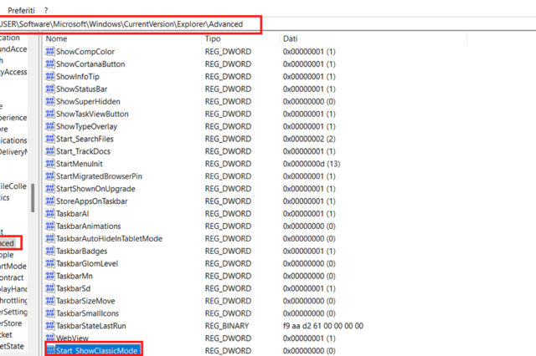Screen dimensions: 536x356
Task: Select the Start_ShowClassicMode value name
Action: (x=97, y=350)
